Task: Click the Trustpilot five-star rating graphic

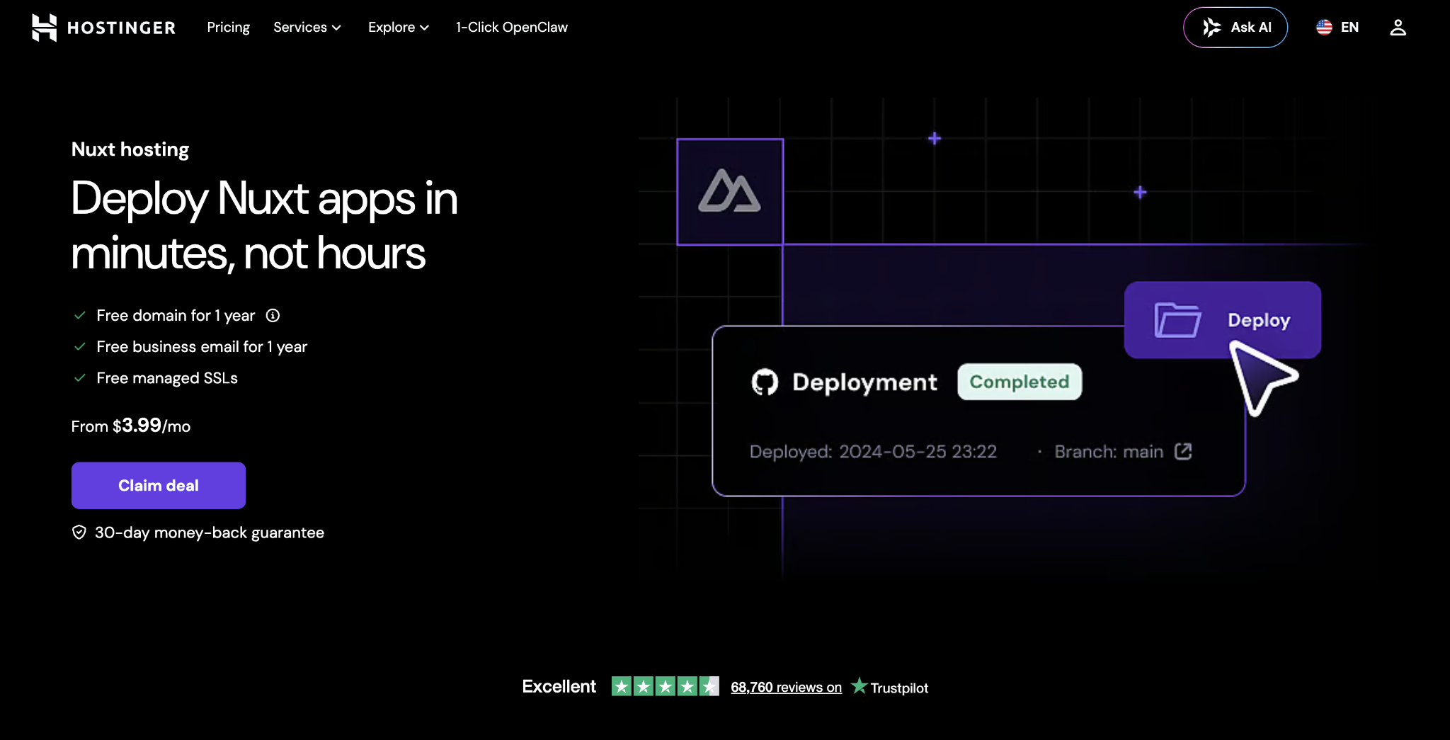Action: [665, 686]
